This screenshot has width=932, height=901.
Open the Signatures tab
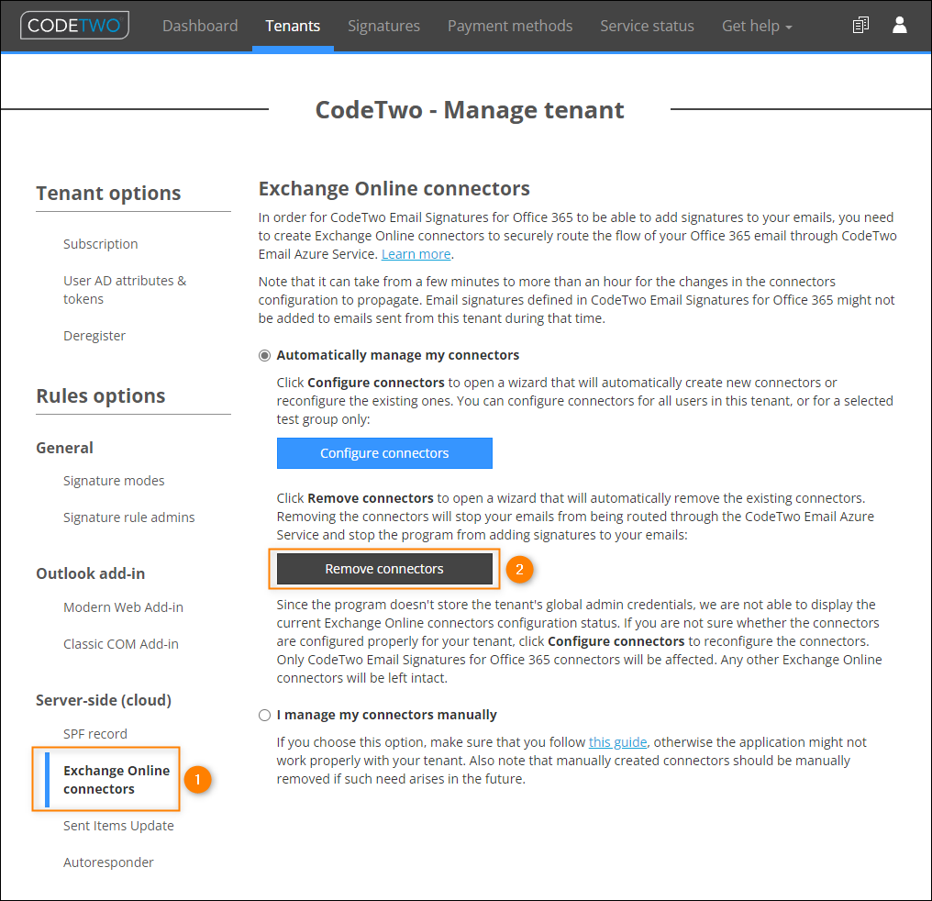pyautogui.click(x=383, y=25)
